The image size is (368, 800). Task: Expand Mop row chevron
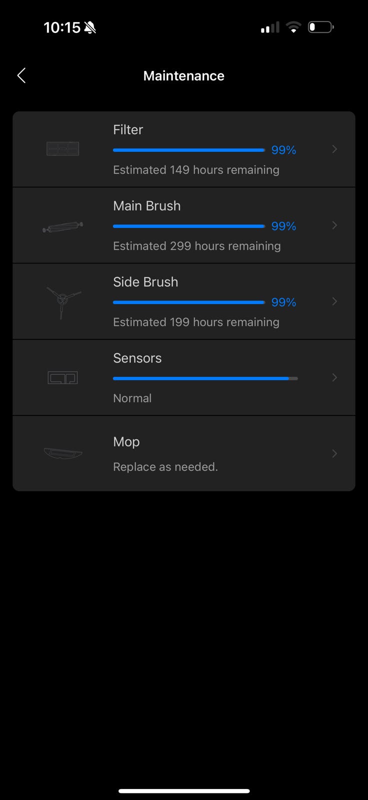coord(334,453)
